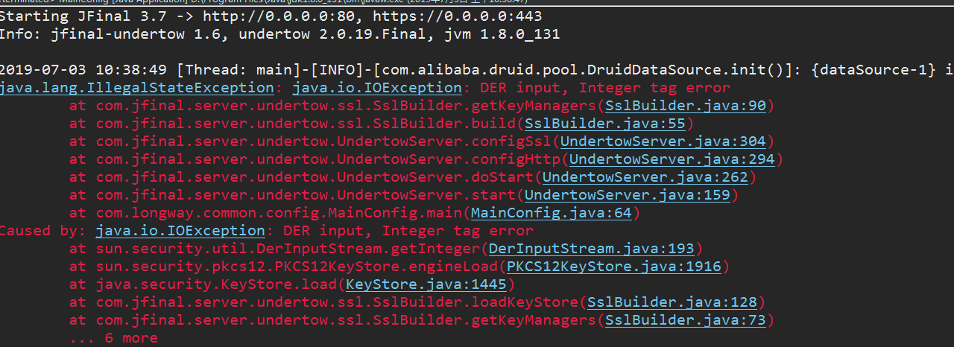Navigate to MainConfig.java:64 source
Screen dimensions: 954x347
click(x=552, y=213)
